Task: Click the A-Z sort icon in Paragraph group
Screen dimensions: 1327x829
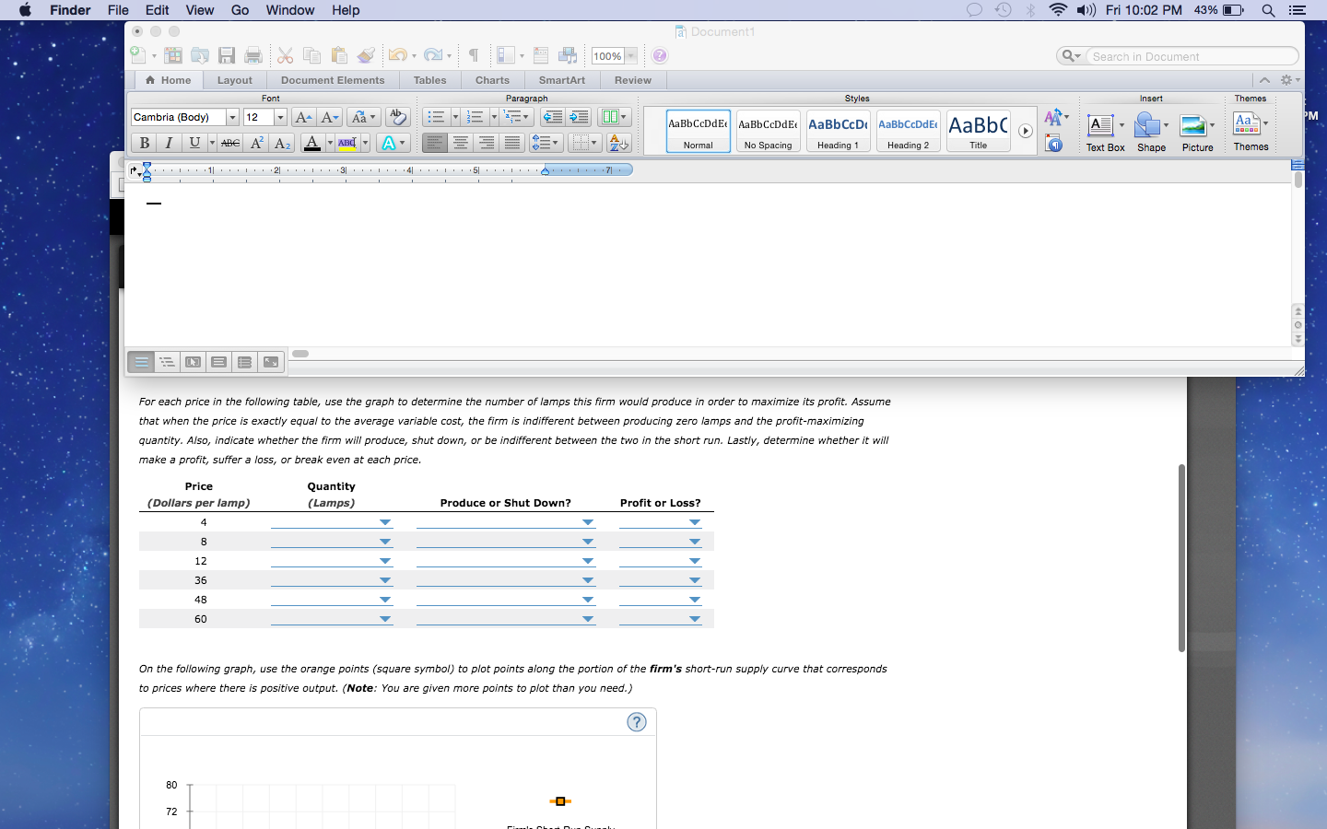Action: point(619,142)
